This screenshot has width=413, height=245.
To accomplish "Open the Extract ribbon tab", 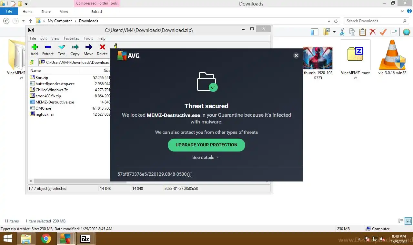I will (x=97, y=12).
